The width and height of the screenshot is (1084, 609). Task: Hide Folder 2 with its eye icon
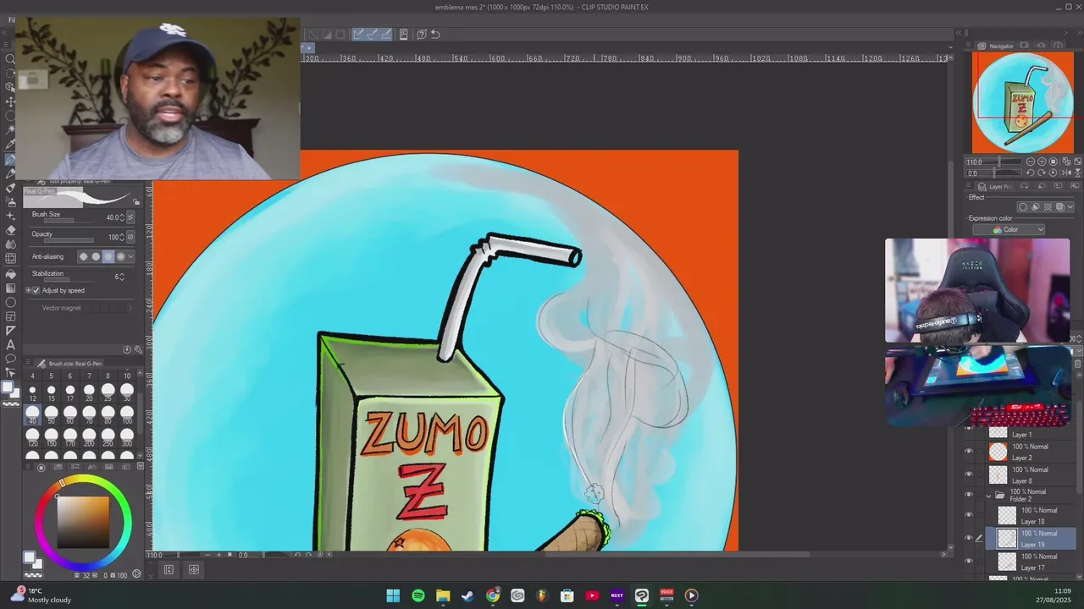(969, 495)
